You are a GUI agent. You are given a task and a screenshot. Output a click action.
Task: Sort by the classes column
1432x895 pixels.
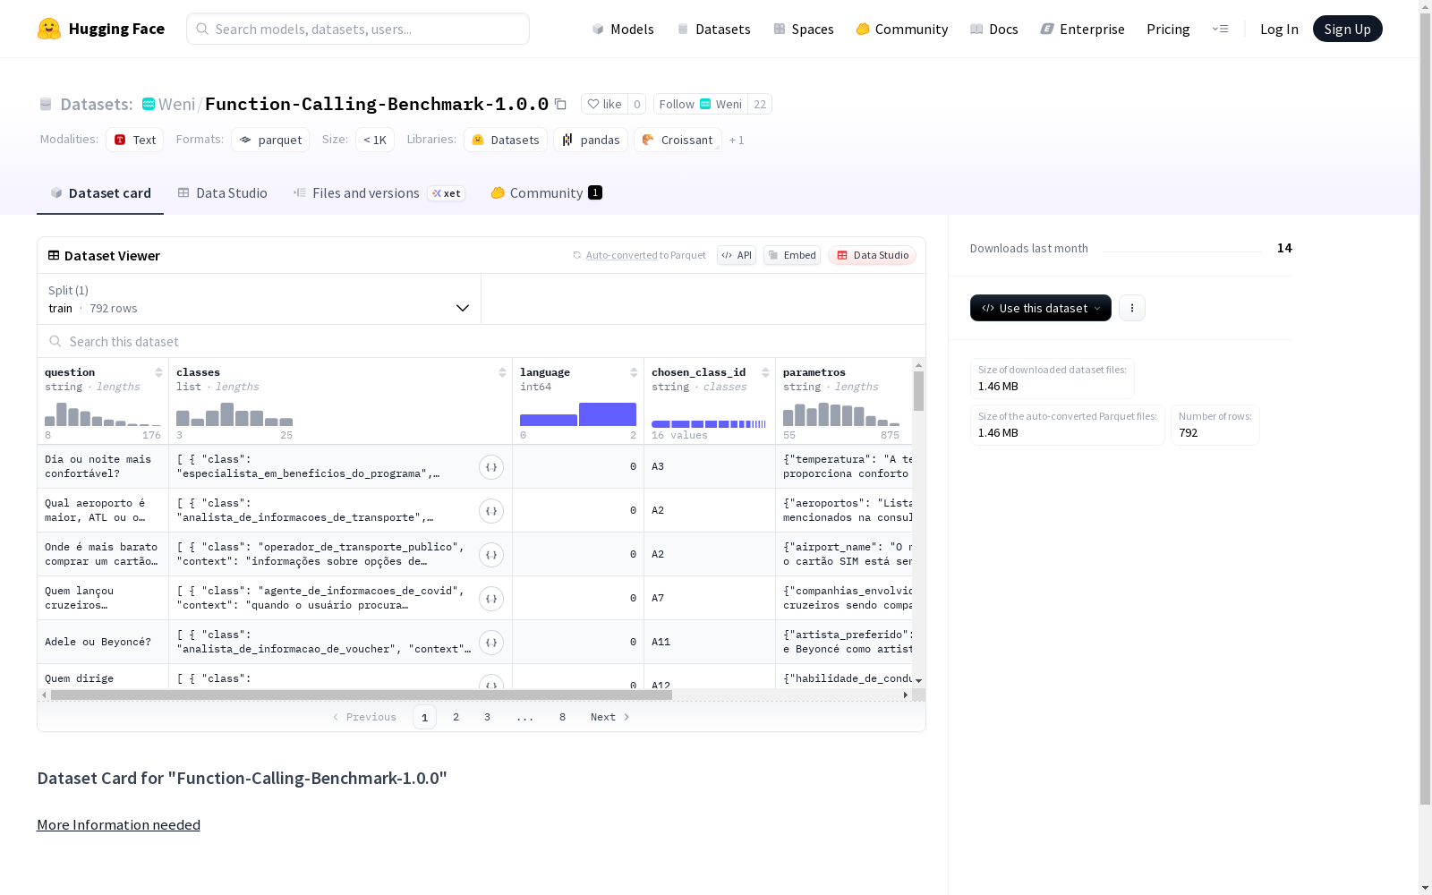tap(502, 372)
